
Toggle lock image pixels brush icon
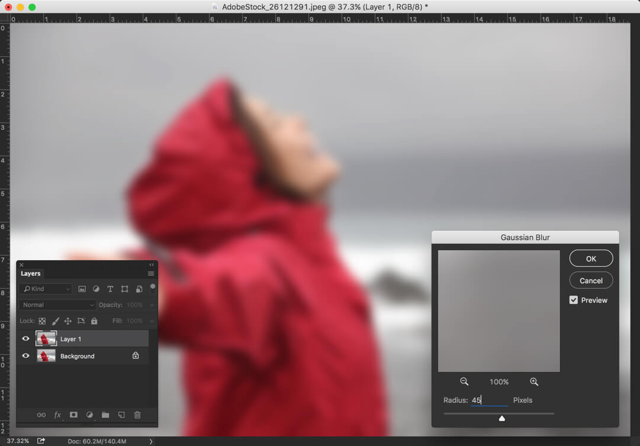click(55, 321)
